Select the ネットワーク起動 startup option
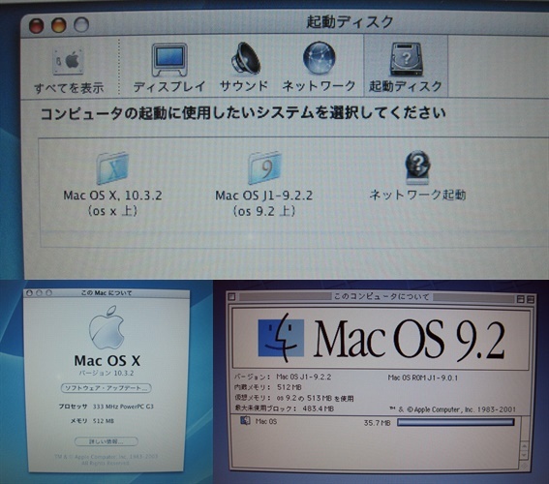The image size is (549, 484). pos(417,167)
